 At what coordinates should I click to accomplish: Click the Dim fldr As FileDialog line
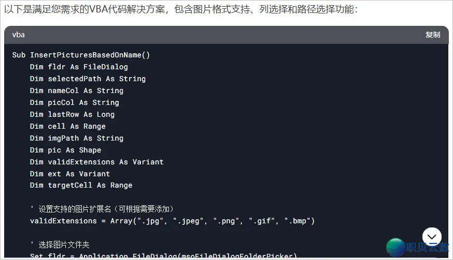coord(79,67)
